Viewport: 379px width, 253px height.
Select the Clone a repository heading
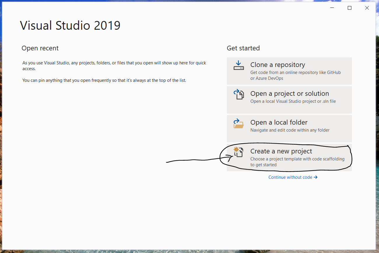[x=278, y=65]
